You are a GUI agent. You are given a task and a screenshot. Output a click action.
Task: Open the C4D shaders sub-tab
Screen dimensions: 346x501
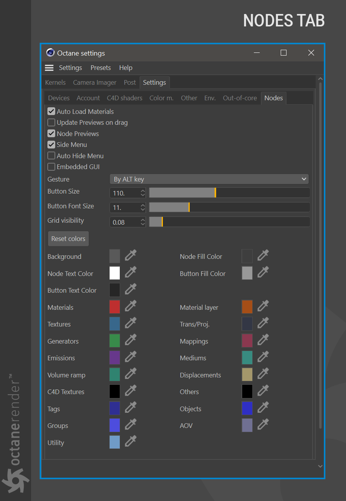(x=125, y=98)
